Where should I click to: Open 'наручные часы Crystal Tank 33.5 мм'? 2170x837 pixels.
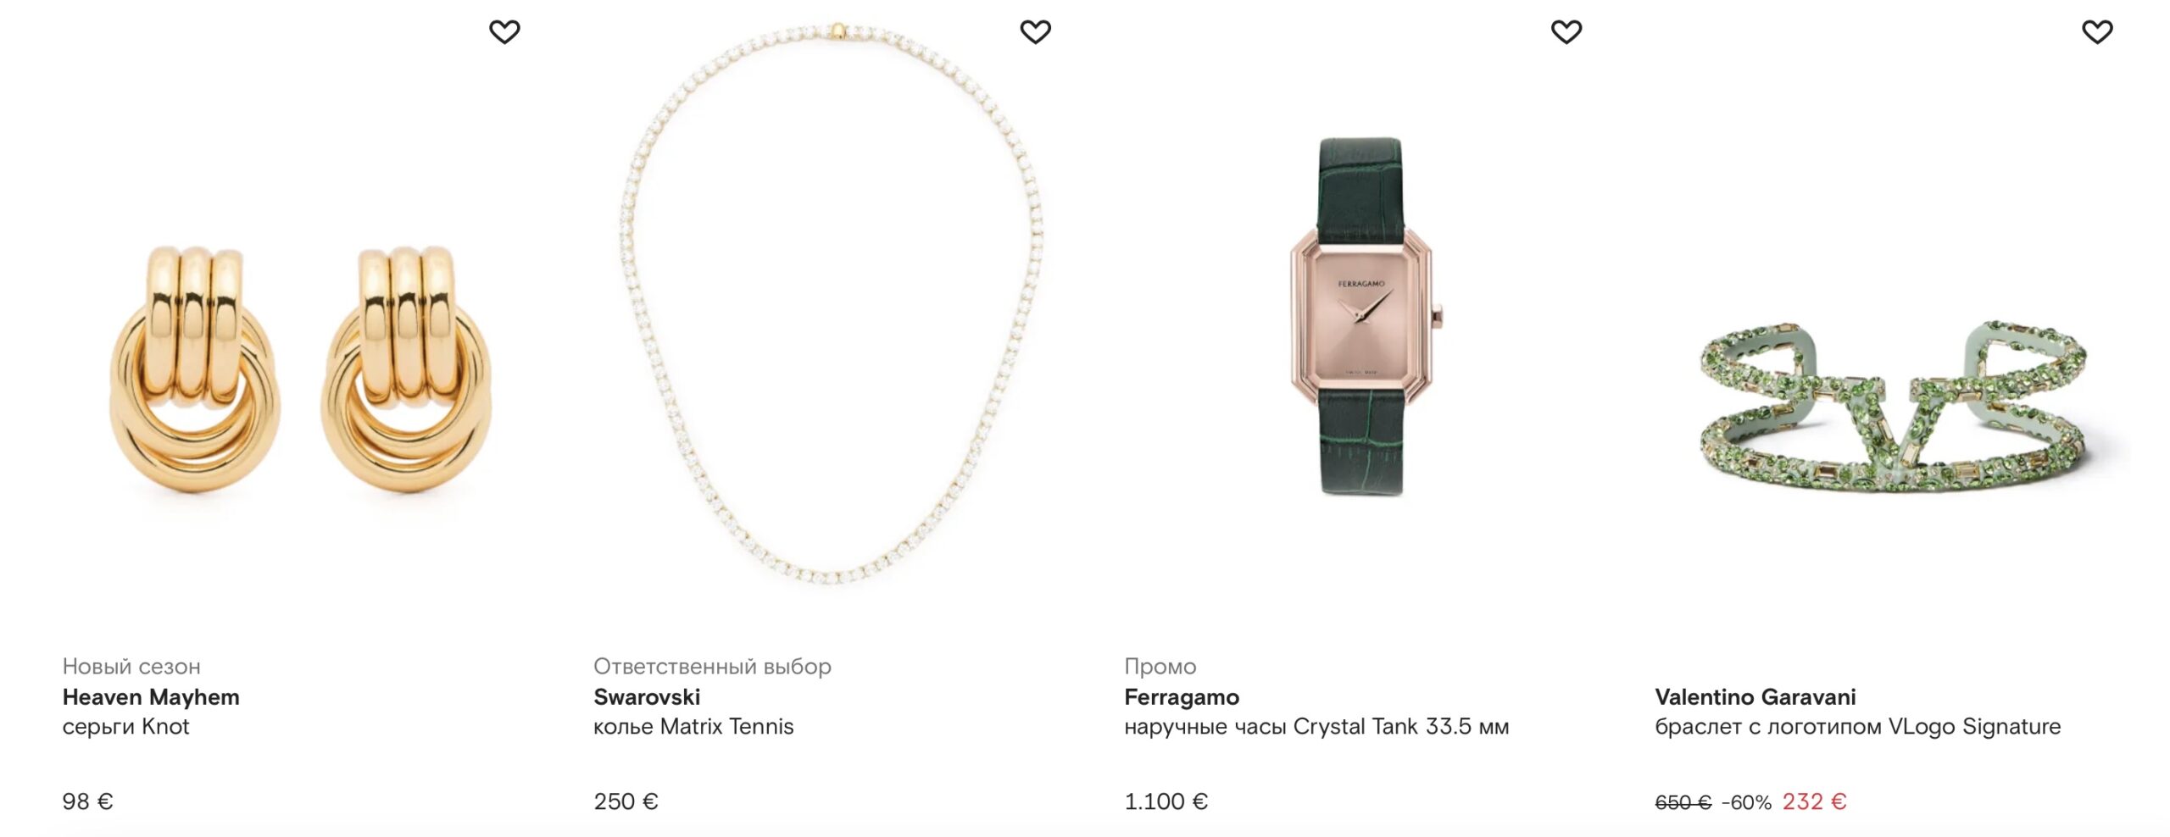coord(1316,727)
